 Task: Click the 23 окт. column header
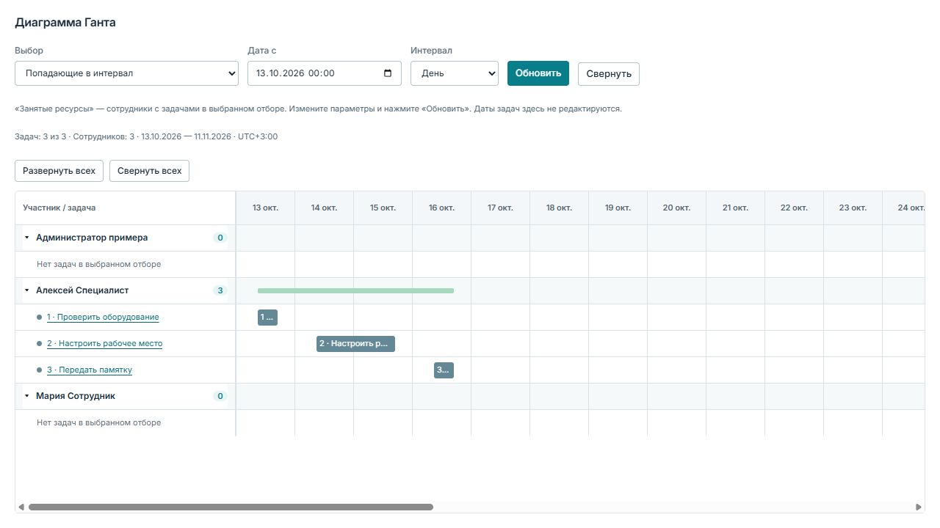pos(853,208)
